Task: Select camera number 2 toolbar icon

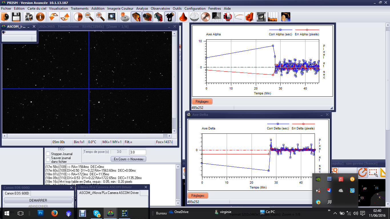Action: point(147,17)
